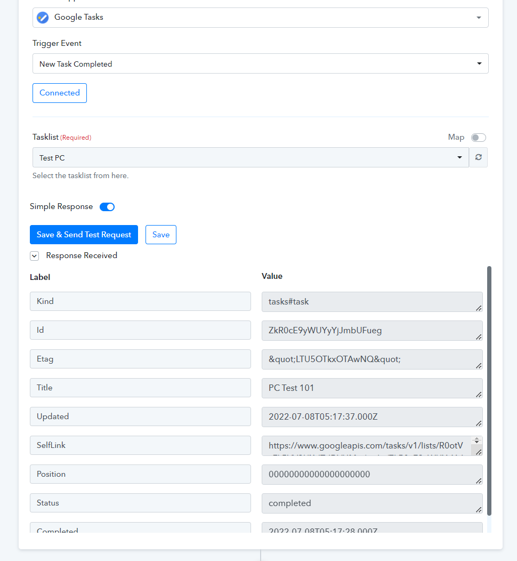The width and height of the screenshot is (517, 561).
Task: Click the Etag label field
Action: [141, 359]
